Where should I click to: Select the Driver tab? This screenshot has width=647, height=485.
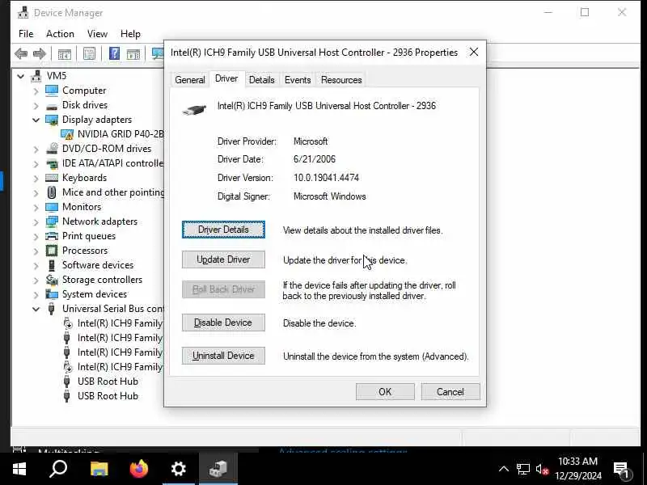click(226, 78)
